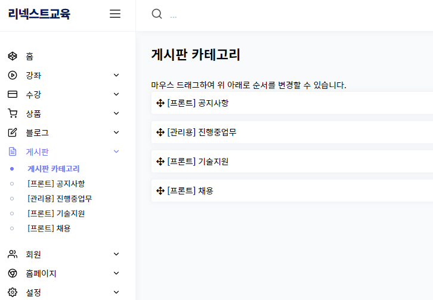The image size is (433, 300).
Task: Expand the 수강 chevron
Action: pyautogui.click(x=116, y=94)
